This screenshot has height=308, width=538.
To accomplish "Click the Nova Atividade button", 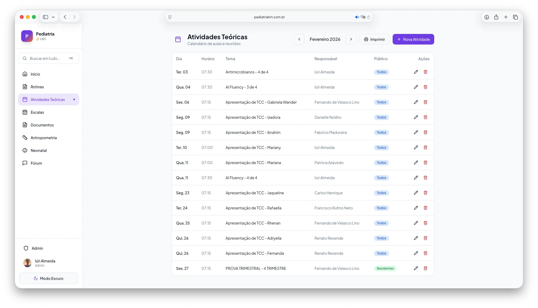I will click(x=413, y=39).
